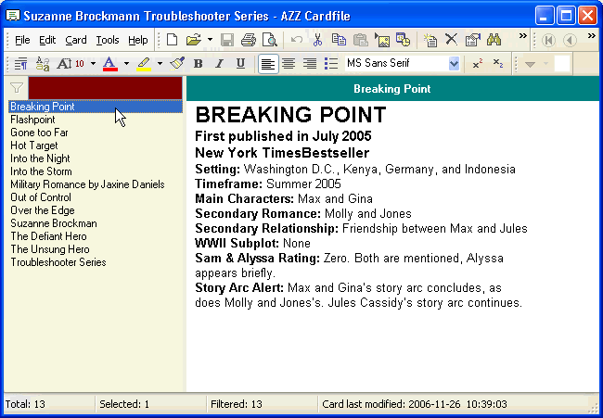Screen dimensions: 603x418
Task: Save the cardfile with the floppy disk icon
Action: pyautogui.click(x=227, y=40)
